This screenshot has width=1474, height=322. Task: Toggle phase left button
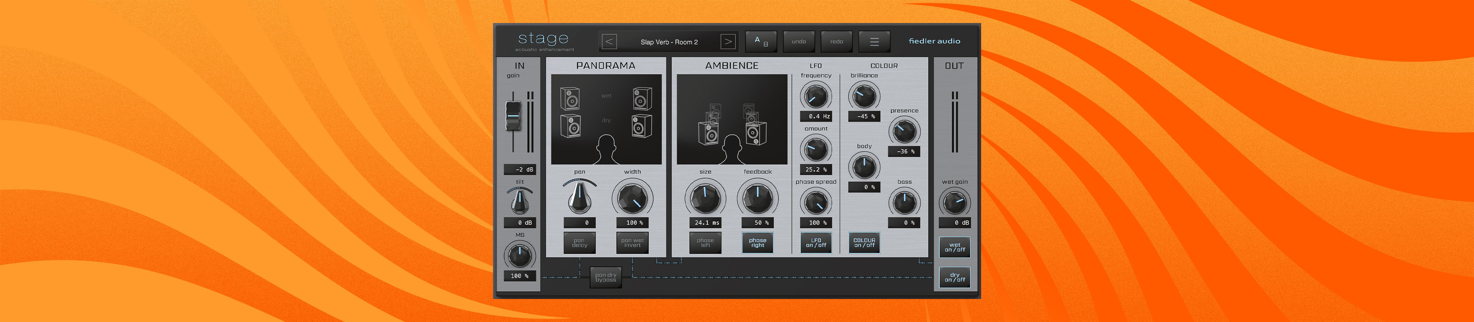pyautogui.click(x=705, y=243)
